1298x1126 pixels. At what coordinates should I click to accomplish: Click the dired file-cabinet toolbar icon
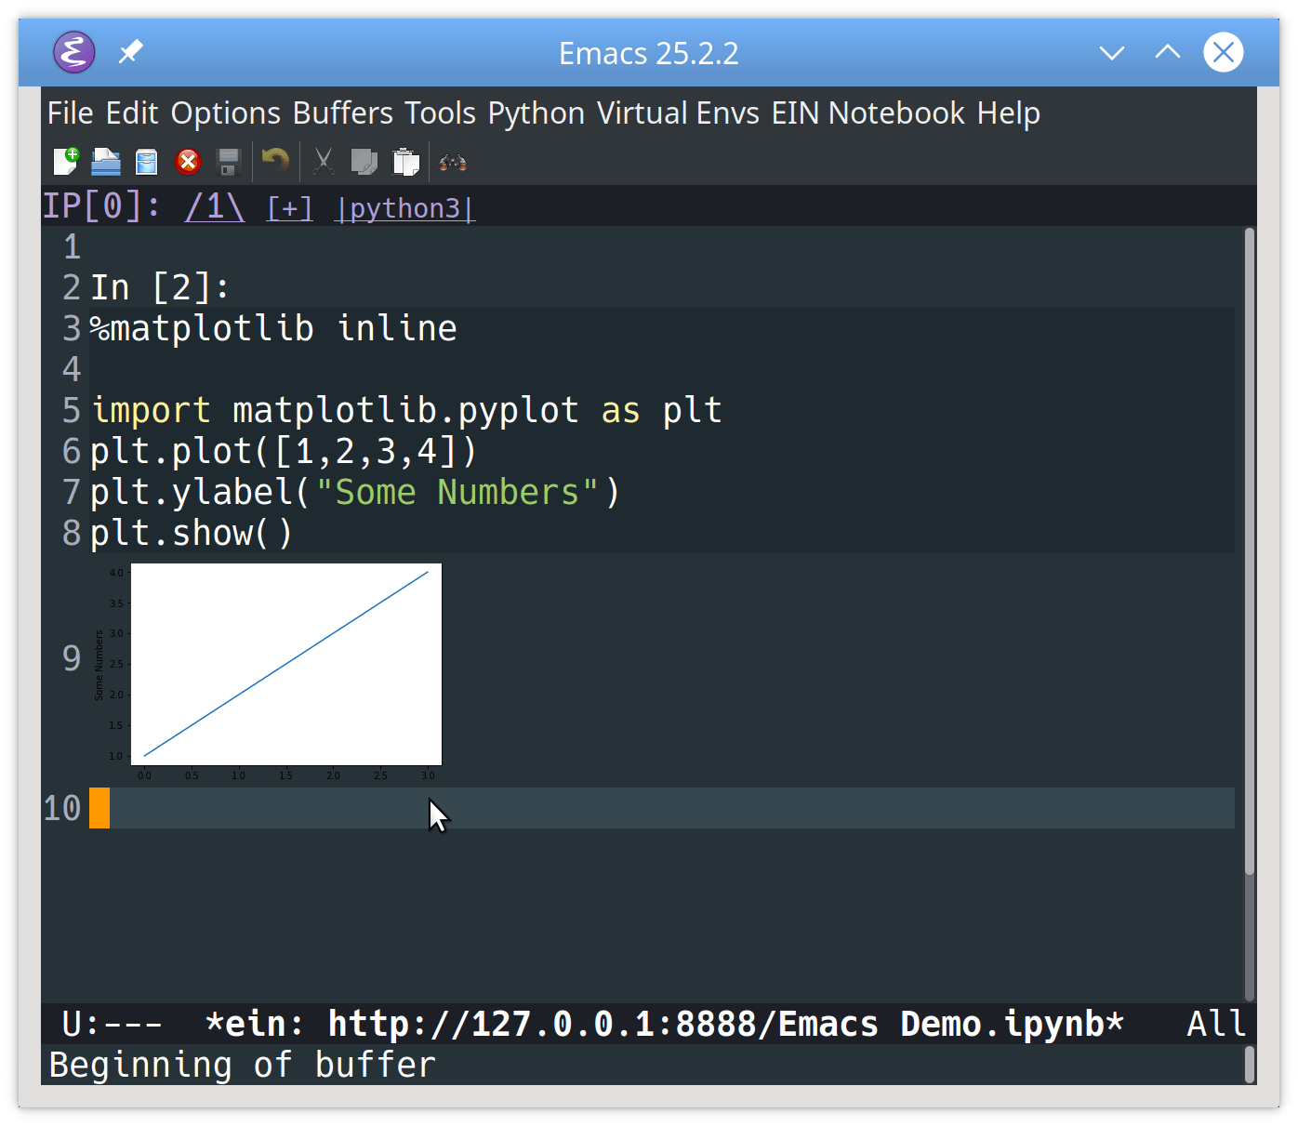tap(146, 161)
